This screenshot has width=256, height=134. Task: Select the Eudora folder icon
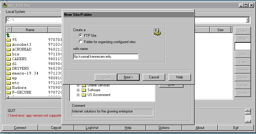(x=8, y=88)
